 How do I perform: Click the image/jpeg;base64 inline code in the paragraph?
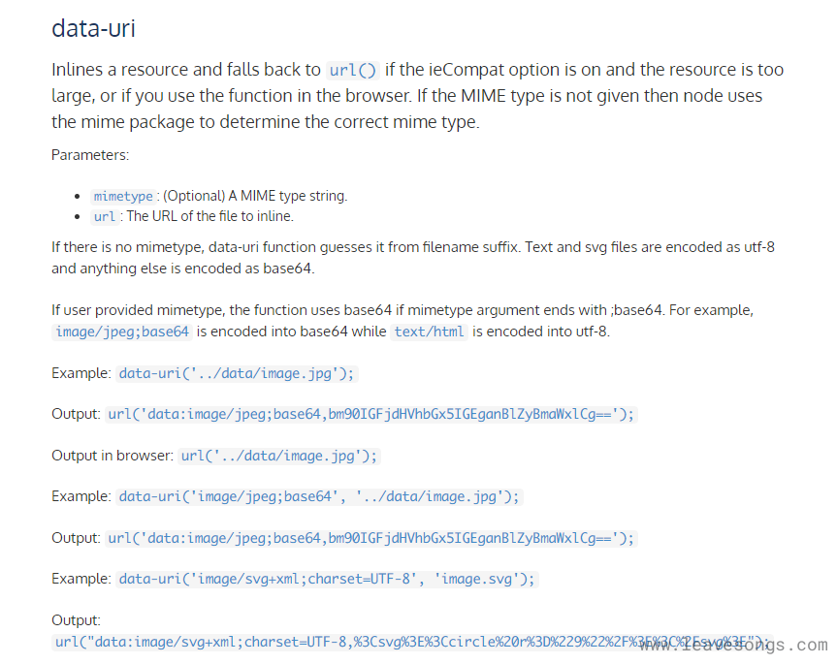pyautogui.click(x=122, y=332)
